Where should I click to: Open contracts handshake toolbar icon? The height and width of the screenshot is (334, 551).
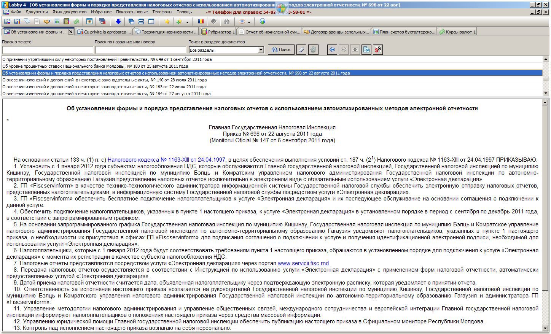pyautogui.click(x=47, y=22)
